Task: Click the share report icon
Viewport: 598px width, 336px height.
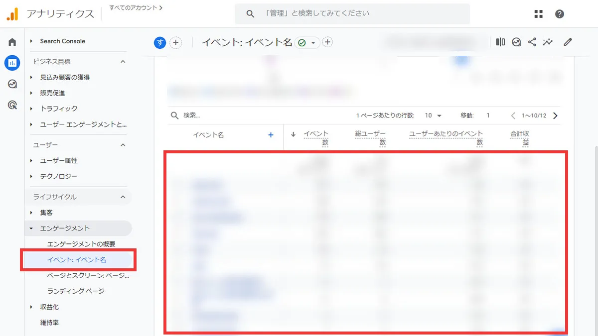Action: tap(532, 42)
